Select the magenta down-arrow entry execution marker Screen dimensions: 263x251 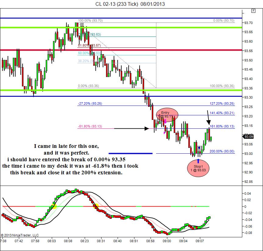pos(165,121)
